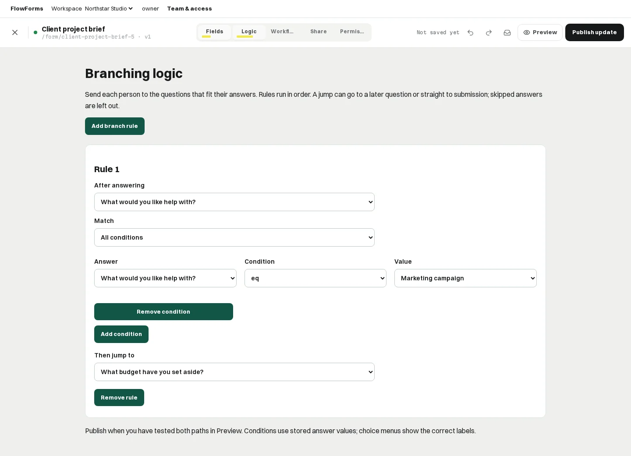Open the inbox tray icon
Screen dimensions: 631x456
coord(507,32)
